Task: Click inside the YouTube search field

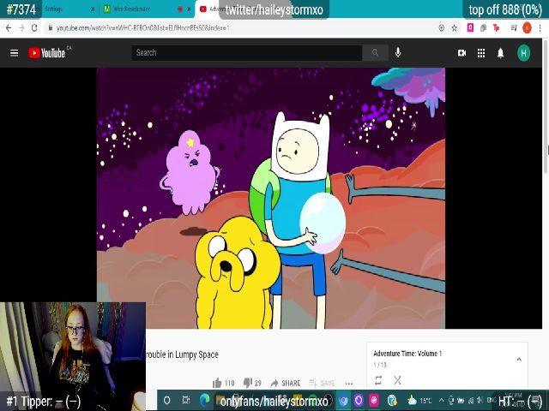Action: (x=247, y=53)
